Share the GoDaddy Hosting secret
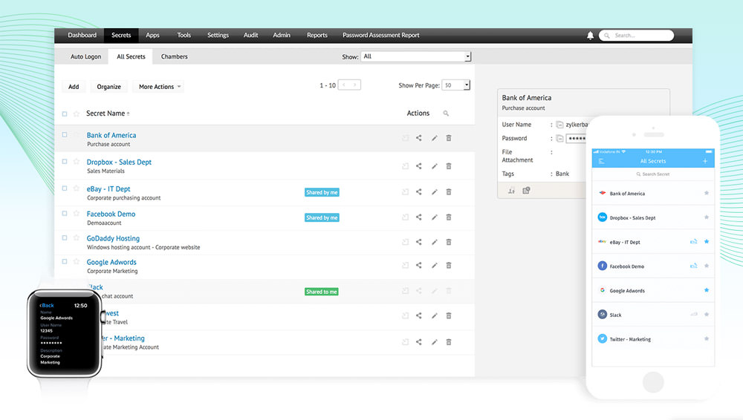 [x=419, y=242]
